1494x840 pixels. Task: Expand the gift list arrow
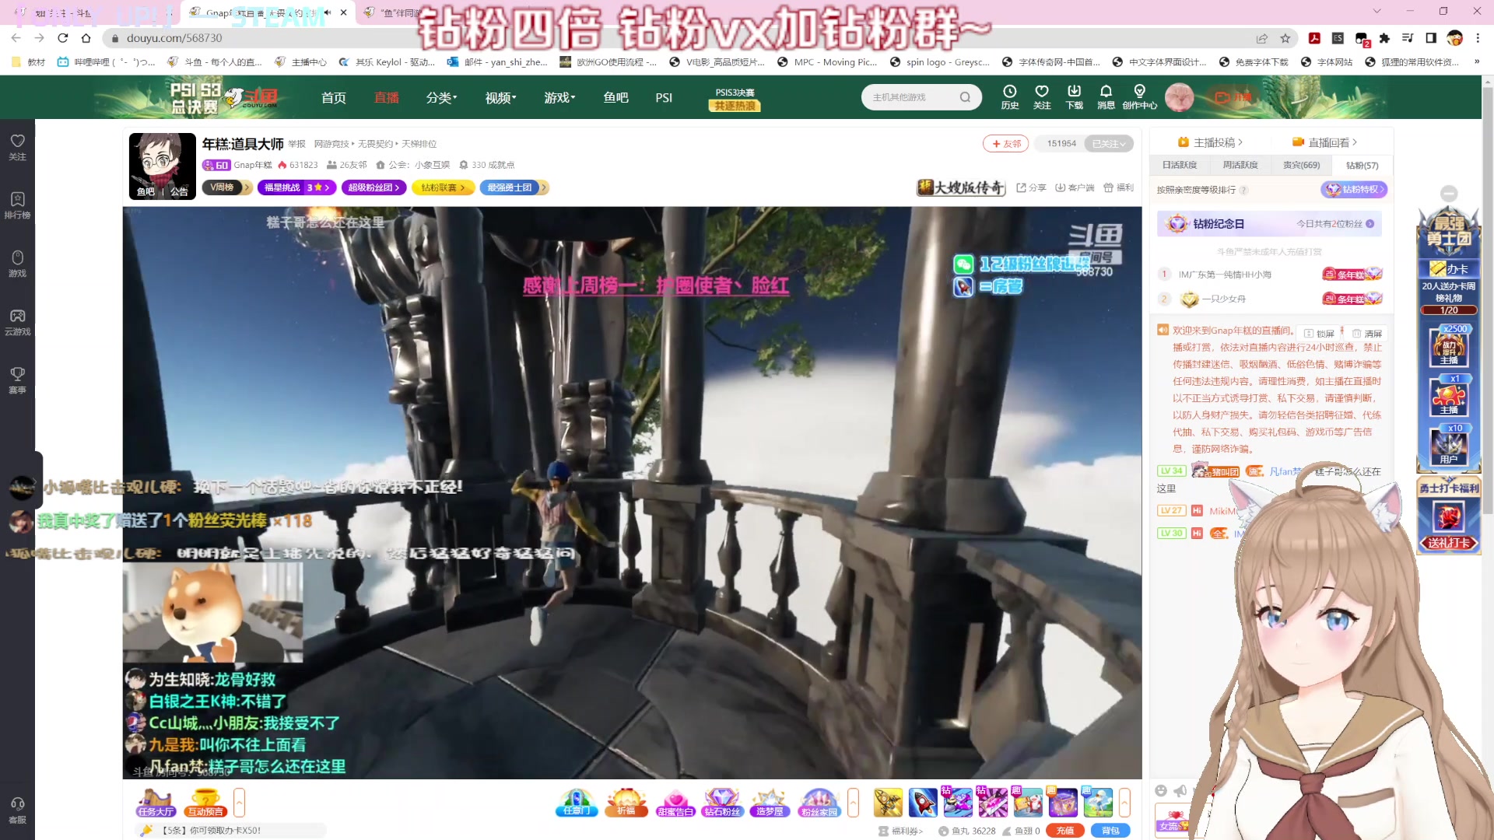coord(1124,803)
